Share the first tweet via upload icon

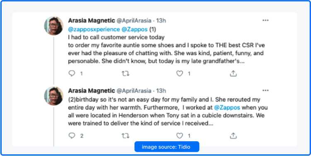pyautogui.click(x=233, y=73)
